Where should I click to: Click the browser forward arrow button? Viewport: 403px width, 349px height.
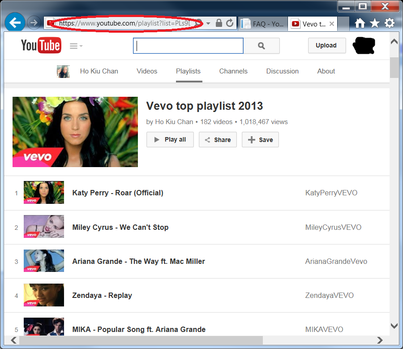34,23
